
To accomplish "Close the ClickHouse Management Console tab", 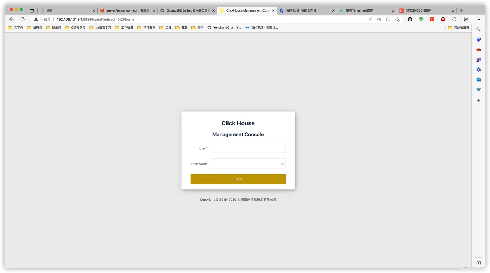I will tap(273, 10).
